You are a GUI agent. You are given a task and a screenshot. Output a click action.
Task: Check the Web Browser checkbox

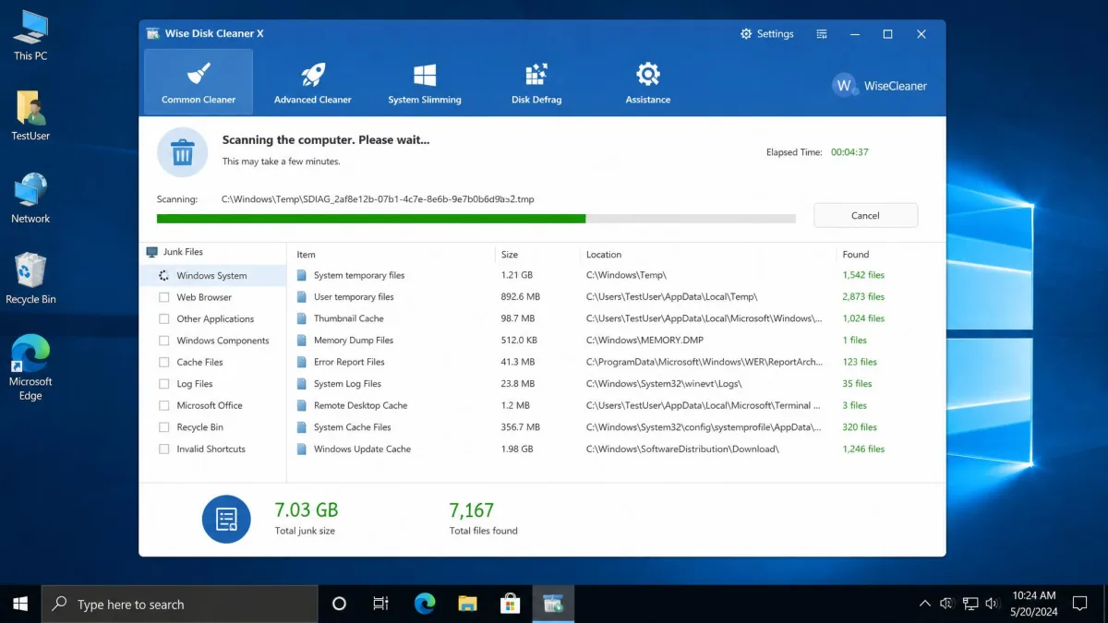click(164, 297)
